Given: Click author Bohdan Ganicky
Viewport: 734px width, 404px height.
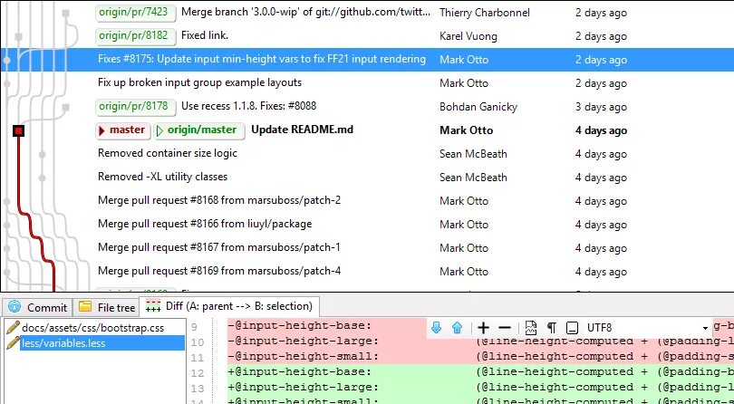Looking at the screenshot, I should click(478, 107).
